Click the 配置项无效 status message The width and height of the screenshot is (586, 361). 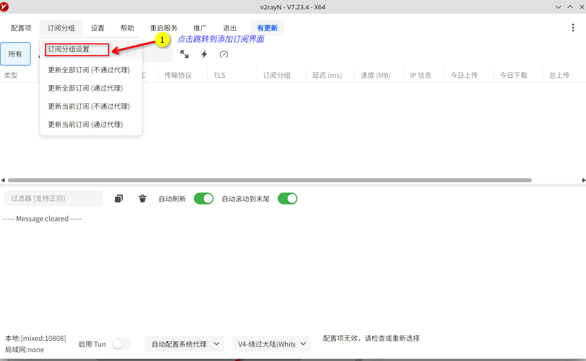[371, 338]
